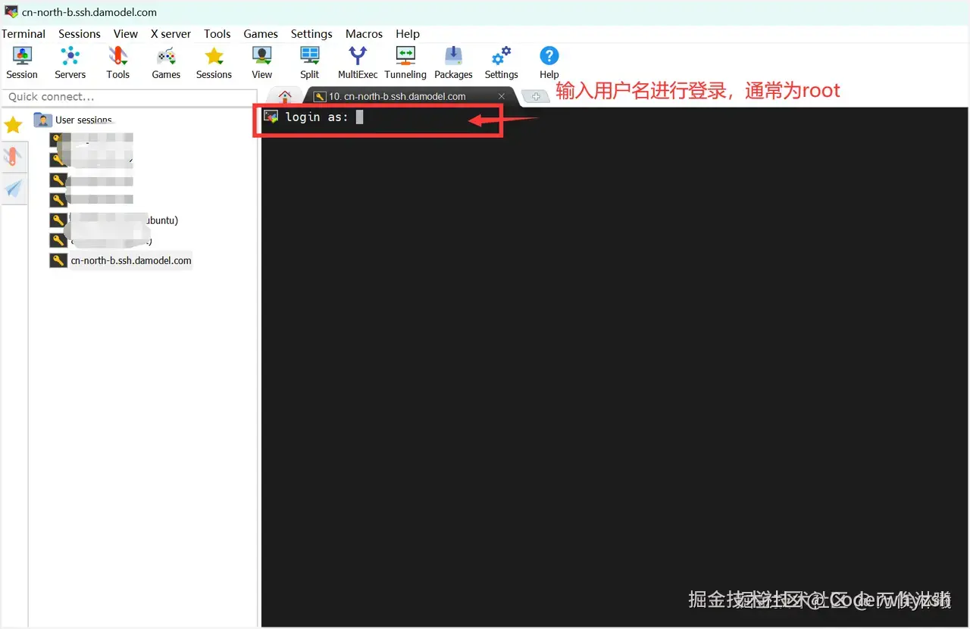Switch to the home tab
This screenshot has width=970, height=629.
click(x=285, y=96)
